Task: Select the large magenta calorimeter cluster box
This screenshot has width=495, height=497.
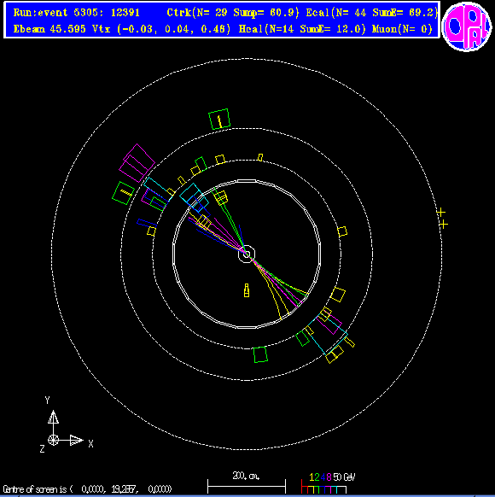Action: pos(137,163)
